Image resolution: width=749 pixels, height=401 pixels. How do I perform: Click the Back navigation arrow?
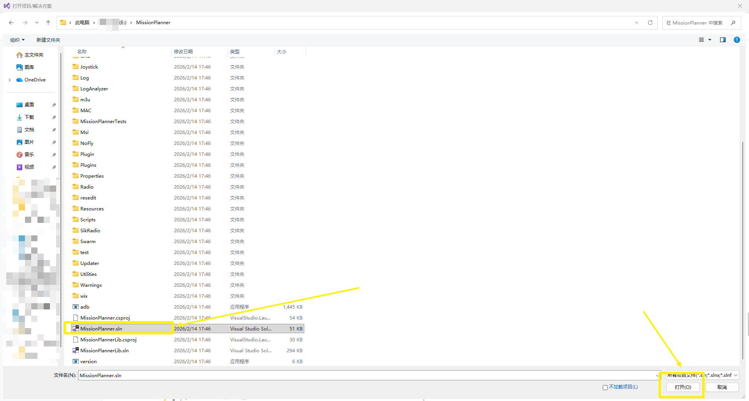tap(11, 23)
